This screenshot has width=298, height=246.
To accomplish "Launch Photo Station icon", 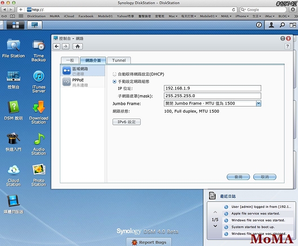I will (39, 175).
